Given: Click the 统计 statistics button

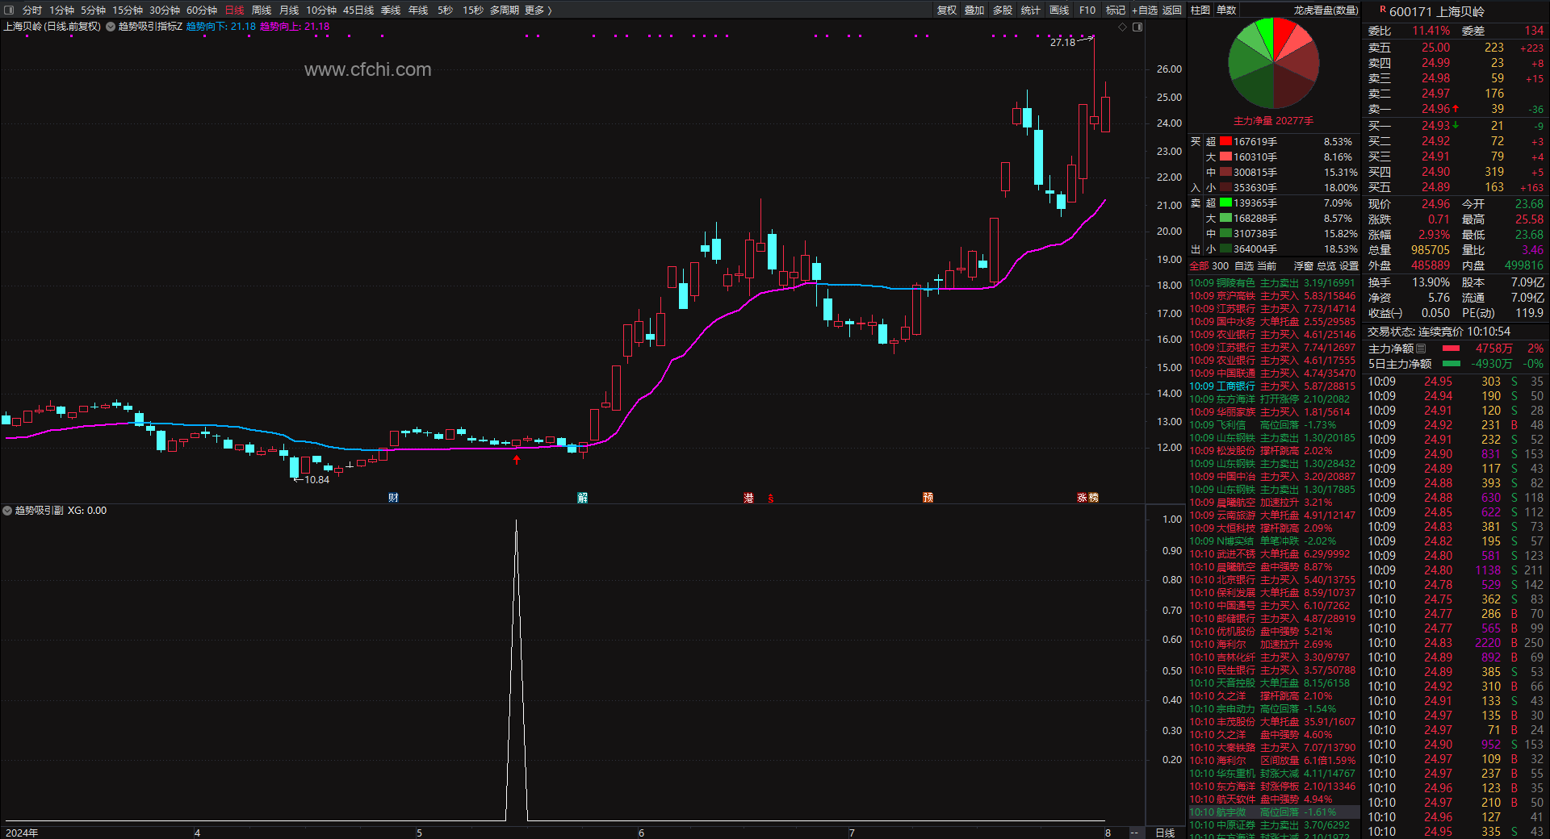Looking at the screenshot, I should (x=1031, y=10).
